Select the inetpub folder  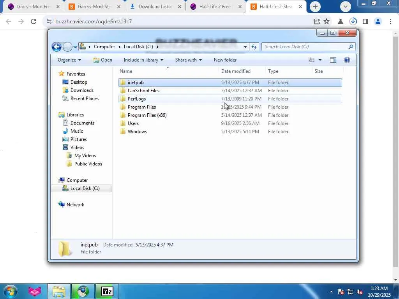point(230,83)
